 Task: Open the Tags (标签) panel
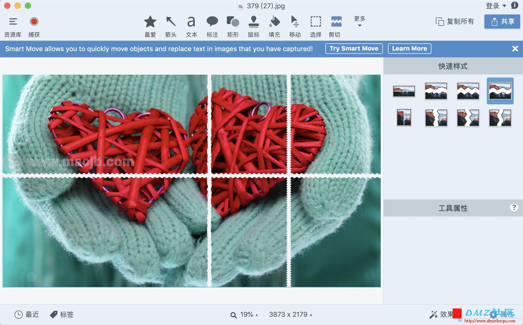[x=62, y=314]
